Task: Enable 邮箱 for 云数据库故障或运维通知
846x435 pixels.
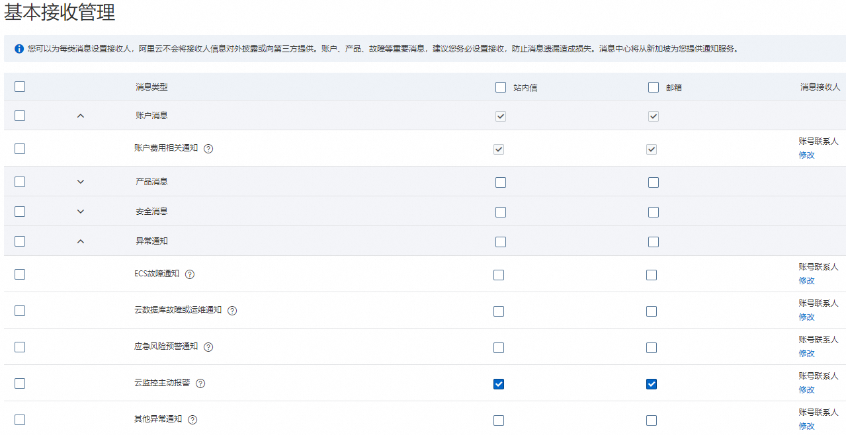Action: (x=652, y=311)
